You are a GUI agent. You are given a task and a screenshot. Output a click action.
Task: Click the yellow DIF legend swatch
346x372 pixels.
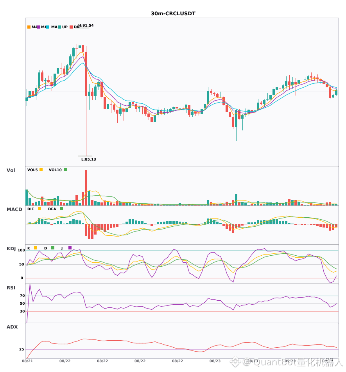(39, 209)
